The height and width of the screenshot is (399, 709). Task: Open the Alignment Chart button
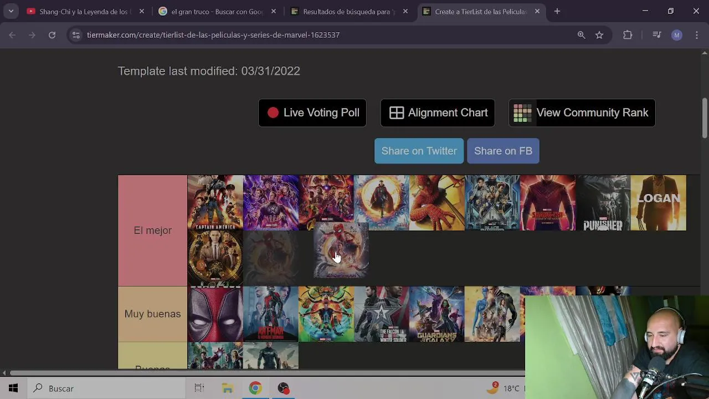pos(438,113)
